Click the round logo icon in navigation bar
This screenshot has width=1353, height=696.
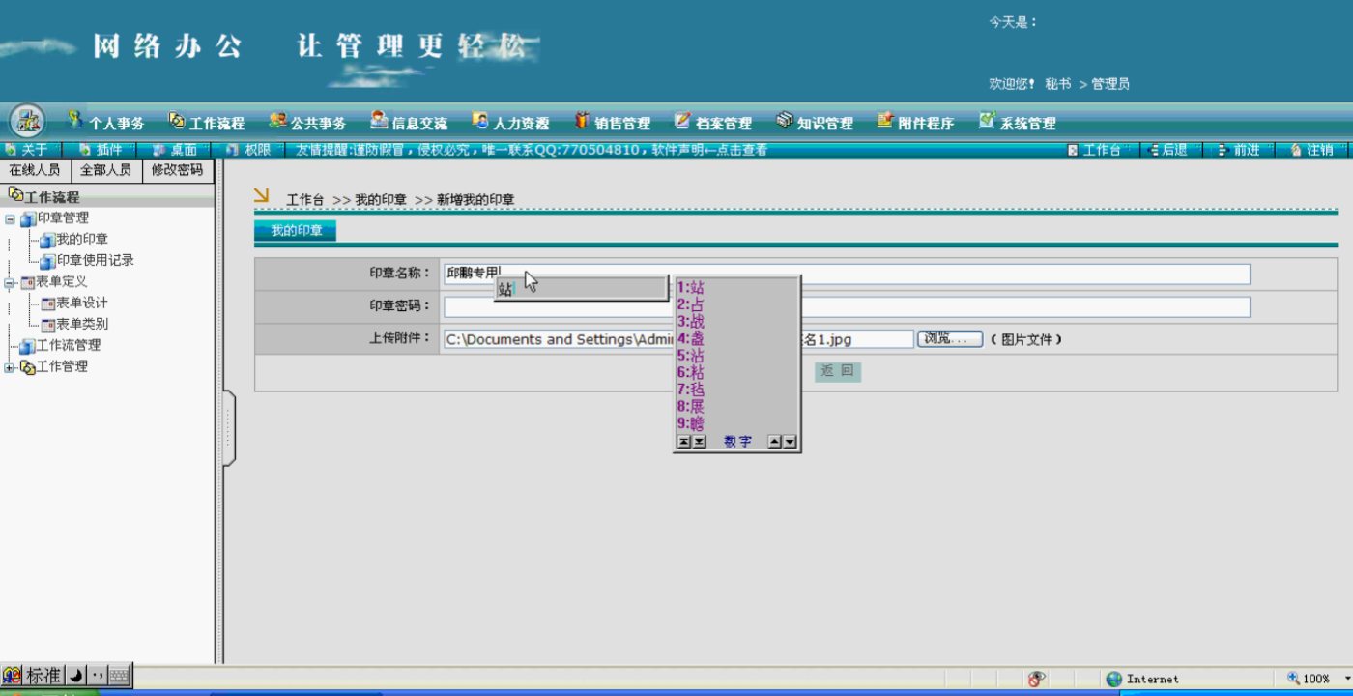click(x=27, y=121)
